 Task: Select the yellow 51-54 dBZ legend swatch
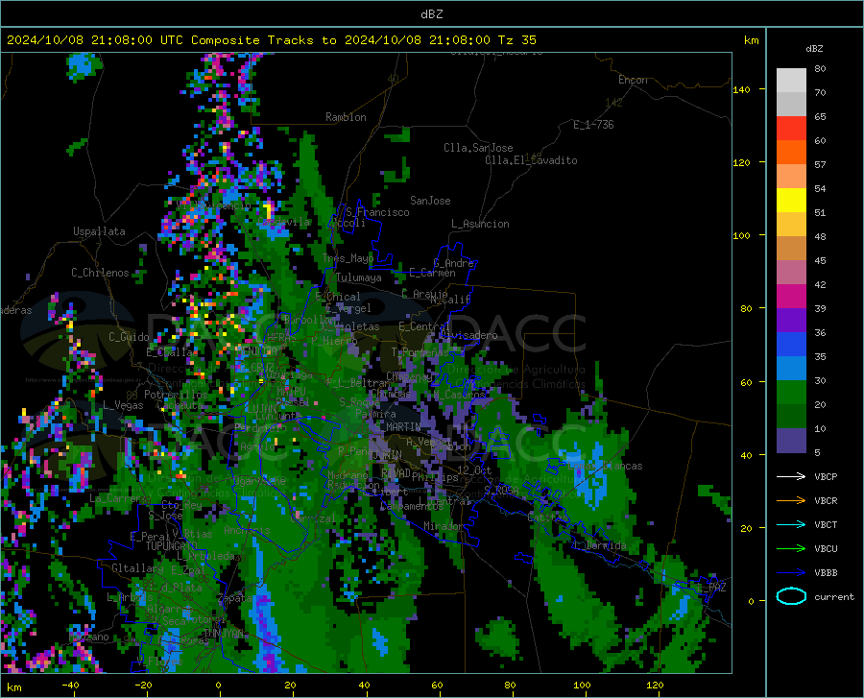[x=791, y=201]
